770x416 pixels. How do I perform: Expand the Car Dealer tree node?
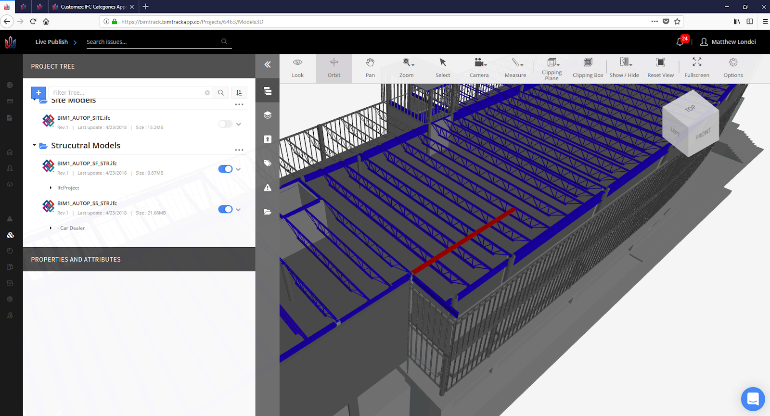tap(51, 228)
